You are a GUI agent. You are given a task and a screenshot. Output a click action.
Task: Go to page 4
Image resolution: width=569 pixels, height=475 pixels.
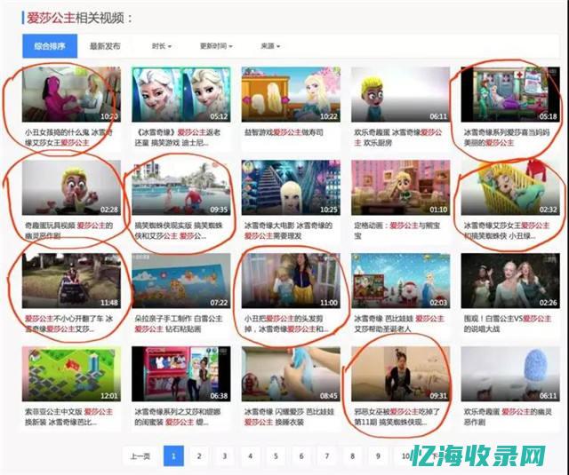pos(250,456)
